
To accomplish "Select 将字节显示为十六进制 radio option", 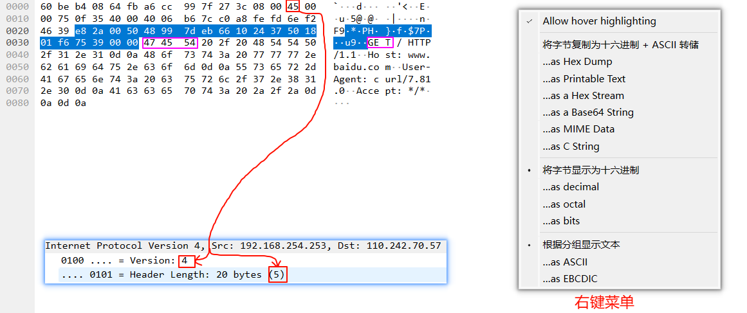I will [590, 170].
